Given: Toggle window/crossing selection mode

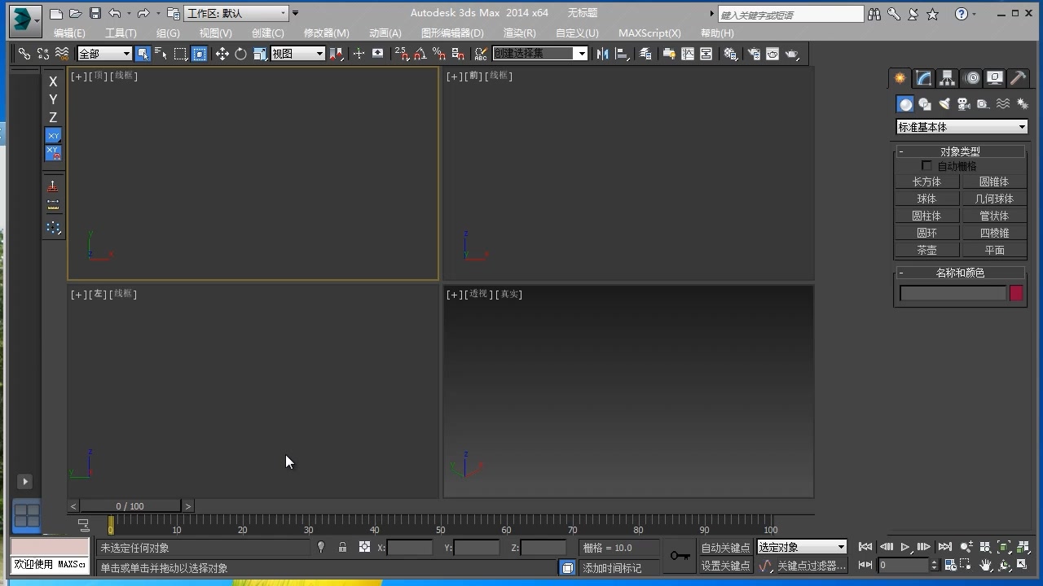Looking at the screenshot, I should click(x=200, y=54).
